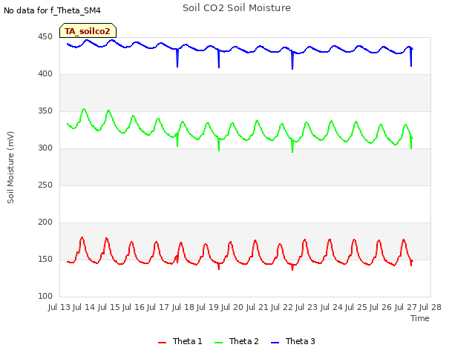Click the 350 y-axis tick label
The height and width of the screenshot is (356, 475).
(x=45, y=111)
